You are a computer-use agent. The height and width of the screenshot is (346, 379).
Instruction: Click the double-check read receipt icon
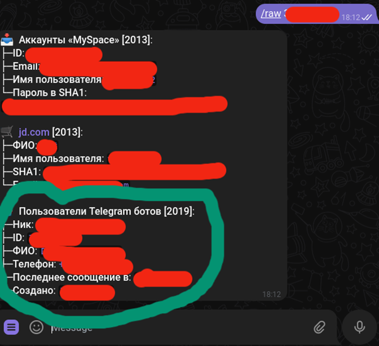[x=367, y=17]
